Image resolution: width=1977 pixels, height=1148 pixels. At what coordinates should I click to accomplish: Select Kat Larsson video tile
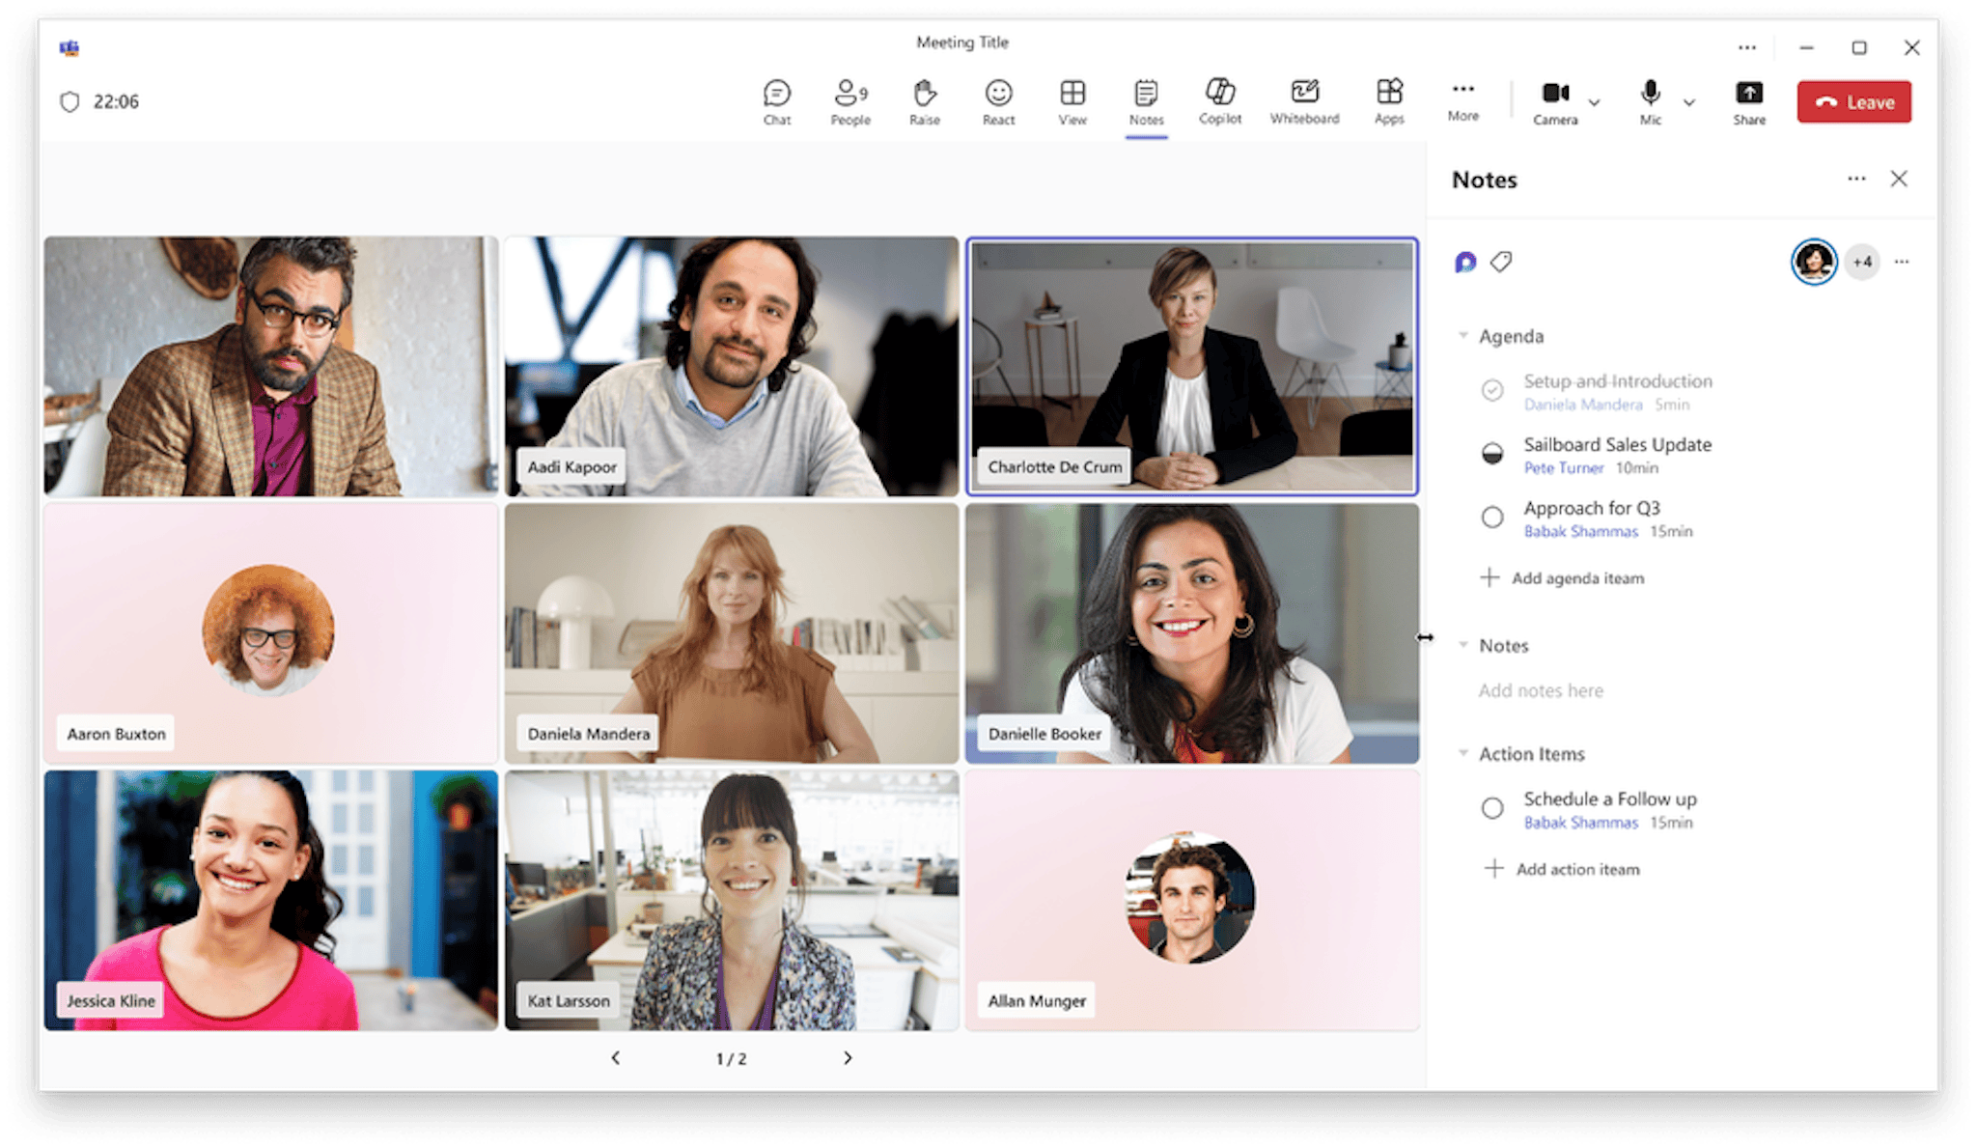(732, 900)
